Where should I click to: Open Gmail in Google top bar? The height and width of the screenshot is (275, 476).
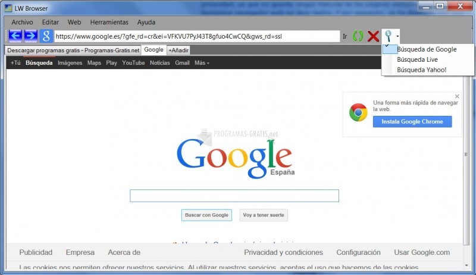(182, 63)
